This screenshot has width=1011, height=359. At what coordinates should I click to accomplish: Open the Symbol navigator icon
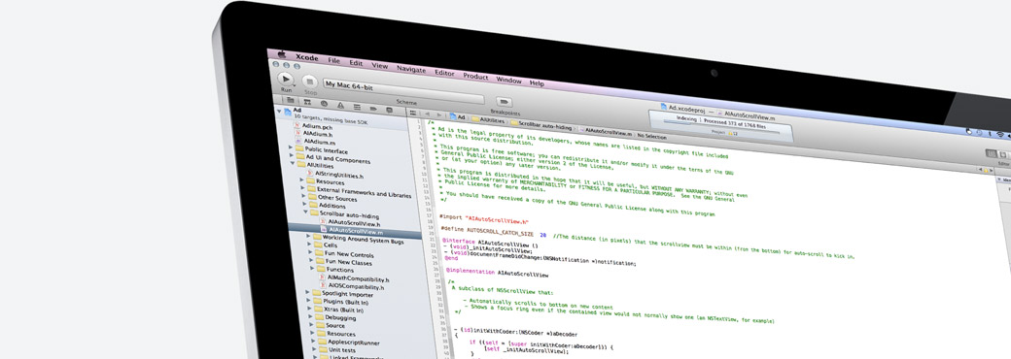click(307, 102)
